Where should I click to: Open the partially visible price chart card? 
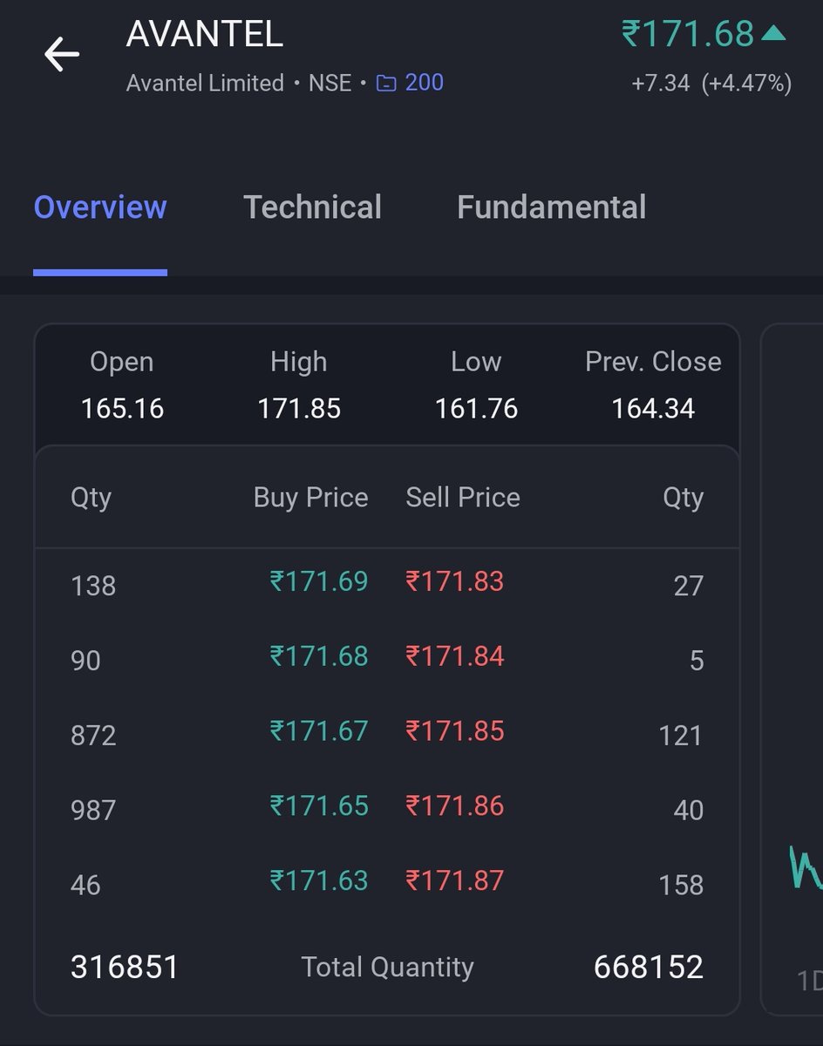point(792,669)
